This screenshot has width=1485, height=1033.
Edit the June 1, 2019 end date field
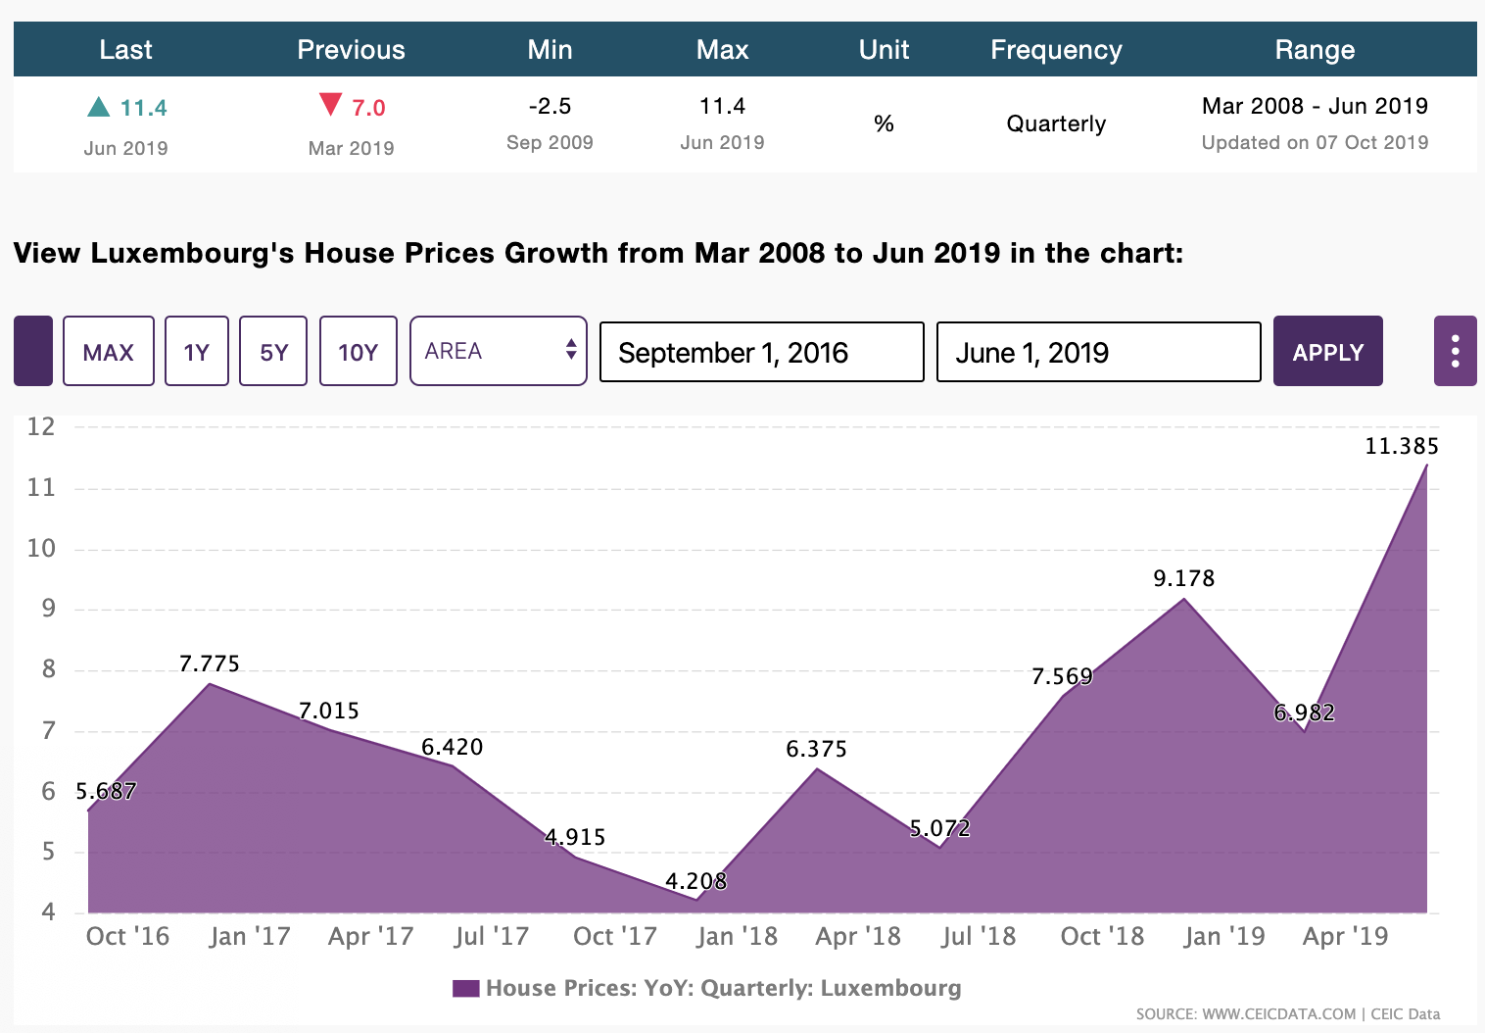coord(1099,352)
